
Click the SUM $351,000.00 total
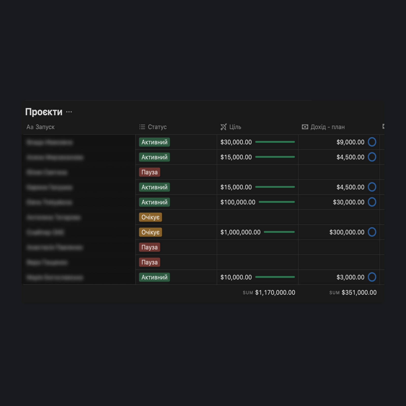click(353, 293)
